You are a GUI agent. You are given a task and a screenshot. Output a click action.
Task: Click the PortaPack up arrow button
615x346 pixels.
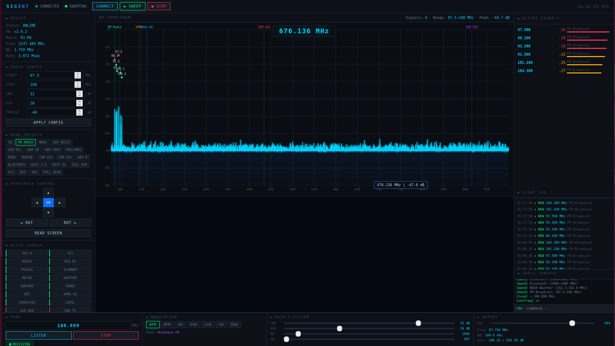pos(48,193)
